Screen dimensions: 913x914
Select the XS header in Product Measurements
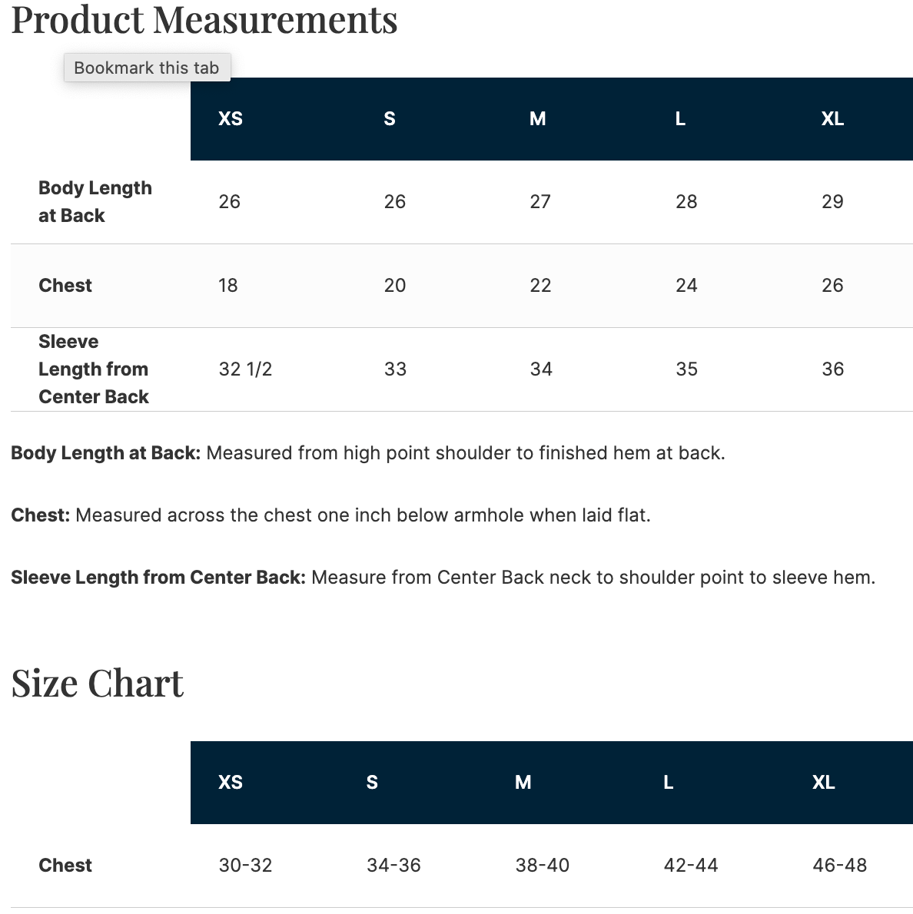[231, 119]
